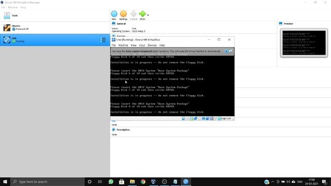Open File Explorer from the taskbar
331x186 pixels.
coord(132,181)
